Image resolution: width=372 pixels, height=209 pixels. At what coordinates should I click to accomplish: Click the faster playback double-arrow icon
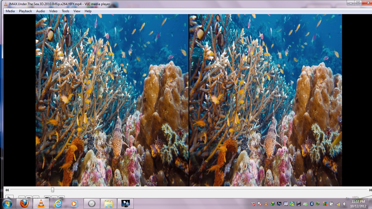coord(370,190)
